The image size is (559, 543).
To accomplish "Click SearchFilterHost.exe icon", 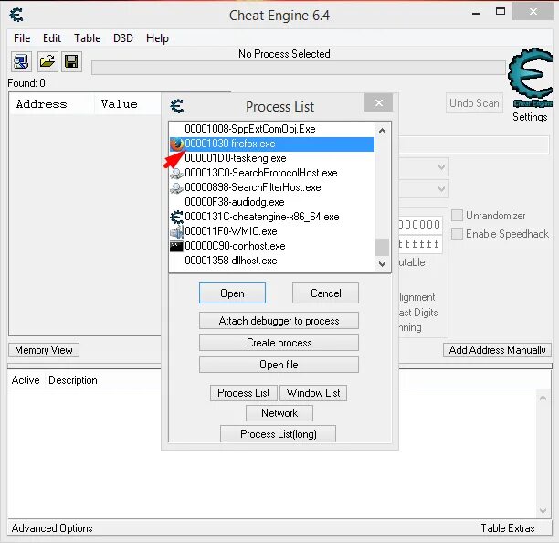I will coord(176,187).
